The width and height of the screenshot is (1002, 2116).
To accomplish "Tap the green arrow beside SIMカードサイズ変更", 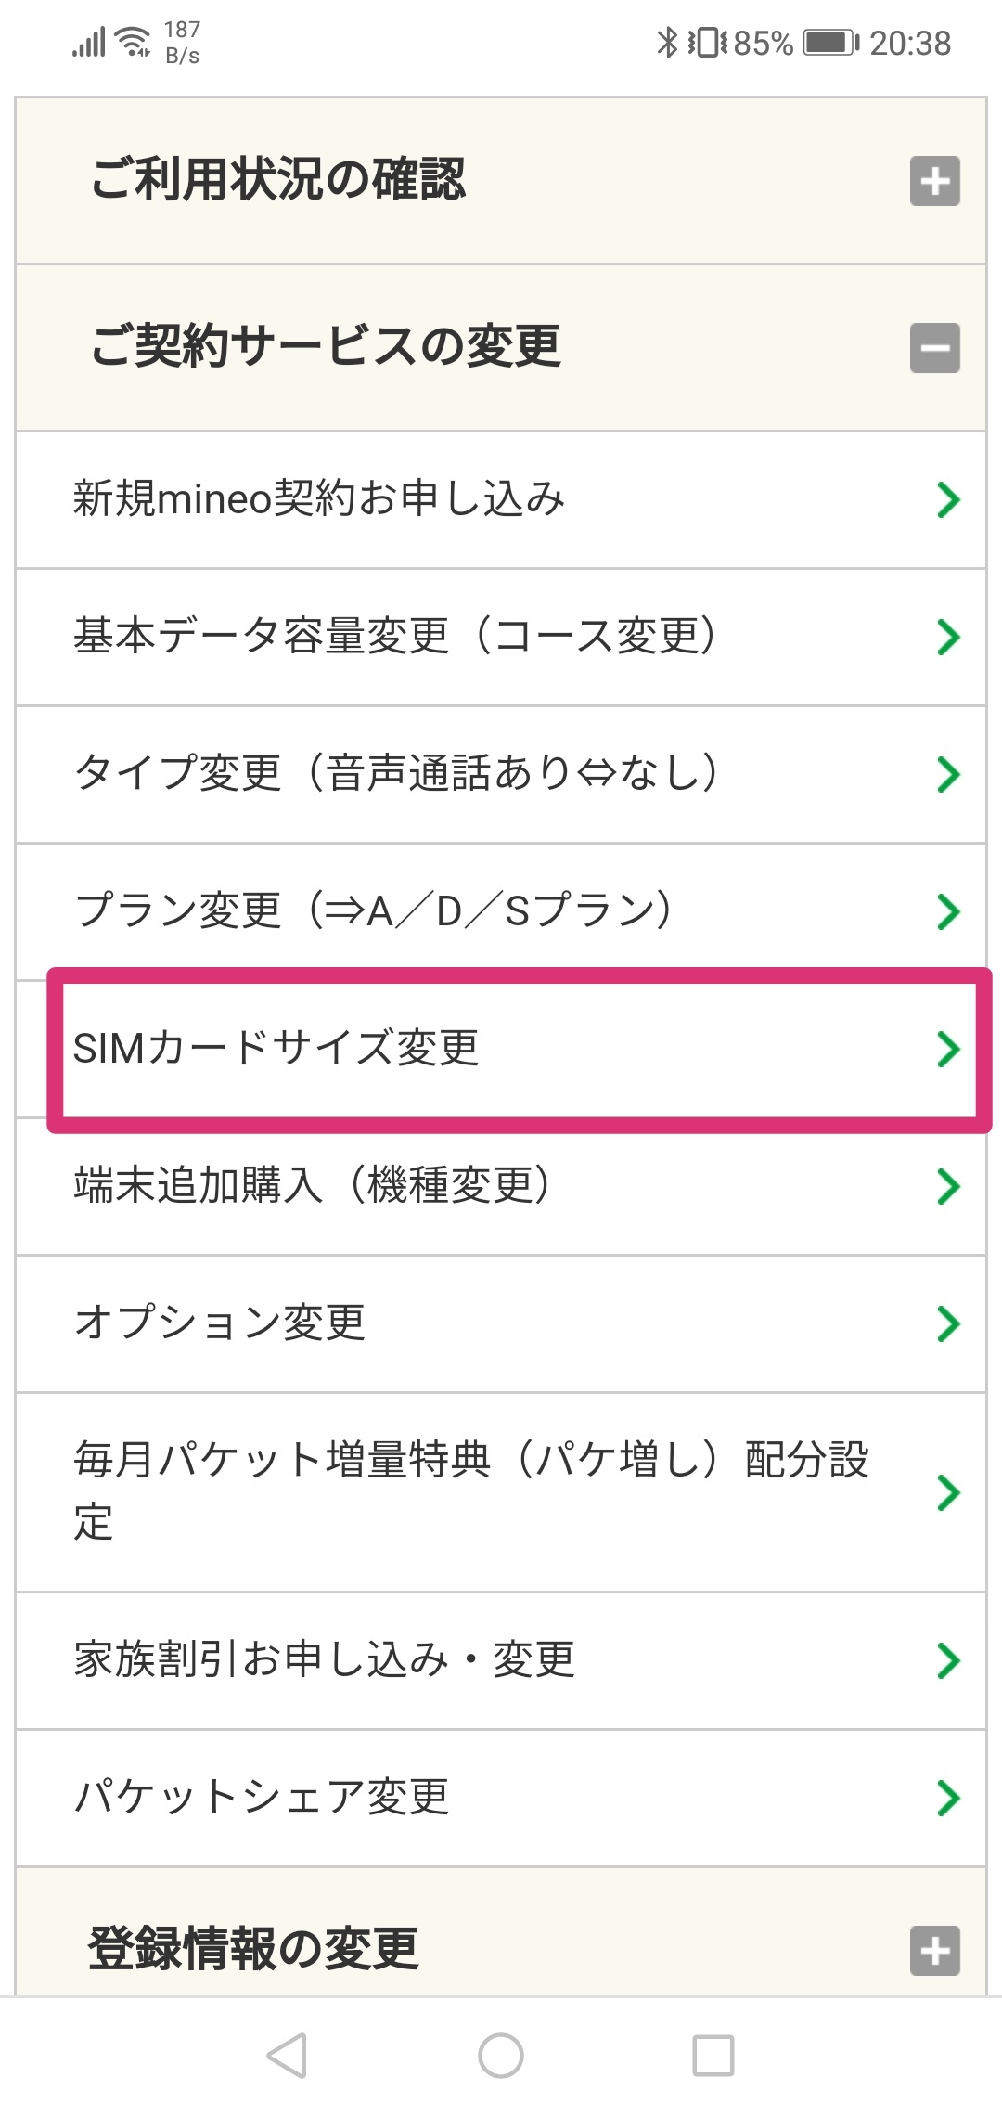I will tap(947, 1049).
